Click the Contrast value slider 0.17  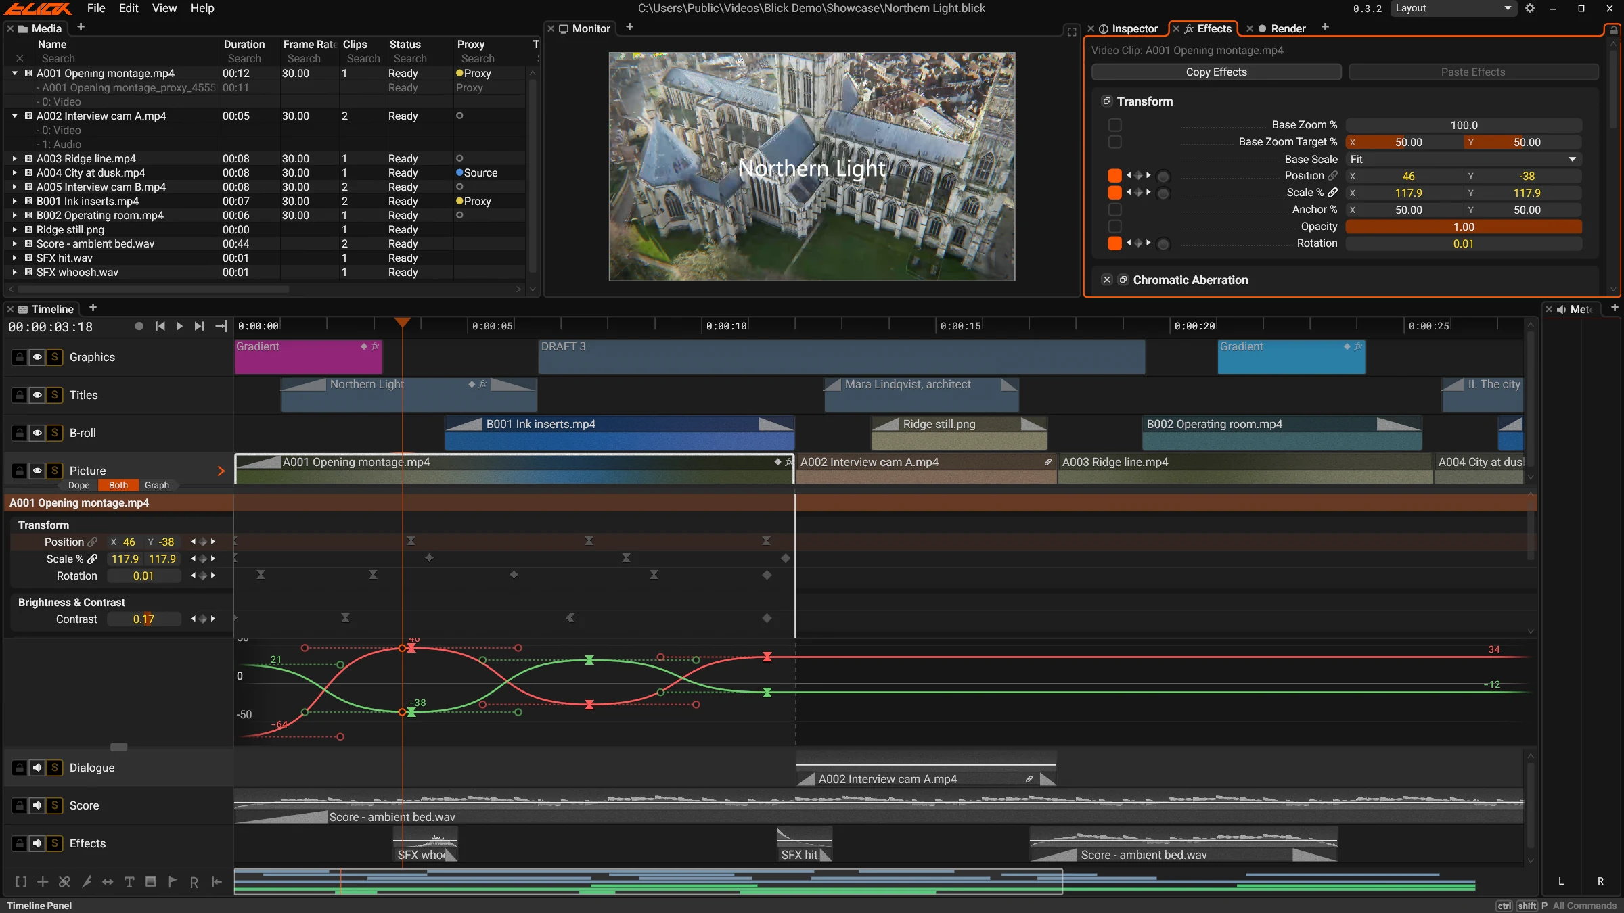(x=143, y=619)
